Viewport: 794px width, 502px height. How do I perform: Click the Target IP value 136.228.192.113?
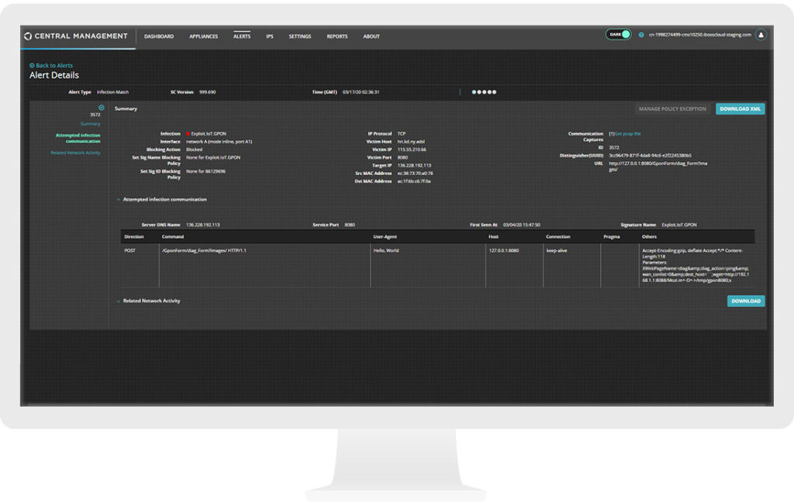[x=414, y=166]
